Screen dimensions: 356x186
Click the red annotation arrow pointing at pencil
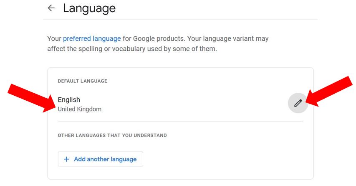pos(329,91)
